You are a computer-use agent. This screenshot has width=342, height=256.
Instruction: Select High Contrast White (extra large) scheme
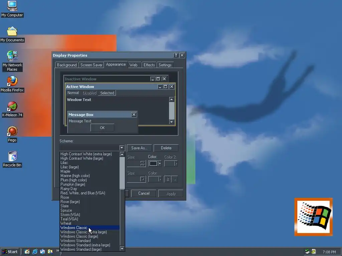click(90, 154)
